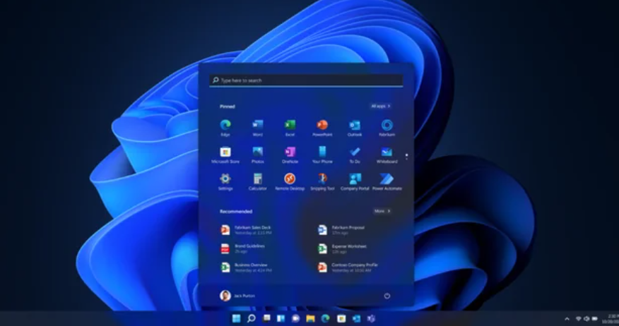
Task: Open Outlook in the Pinned grid
Action: (x=355, y=128)
